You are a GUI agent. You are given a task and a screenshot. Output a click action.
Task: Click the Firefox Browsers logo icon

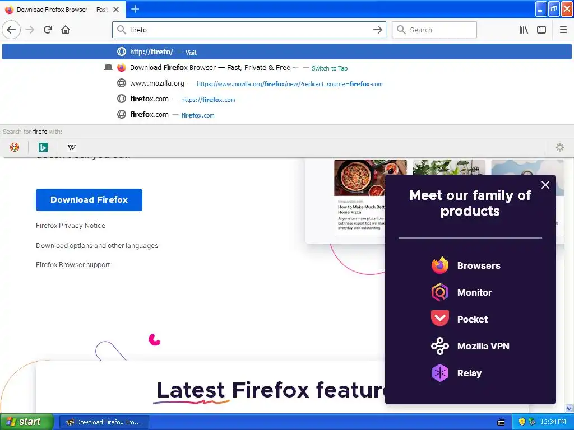(x=439, y=265)
